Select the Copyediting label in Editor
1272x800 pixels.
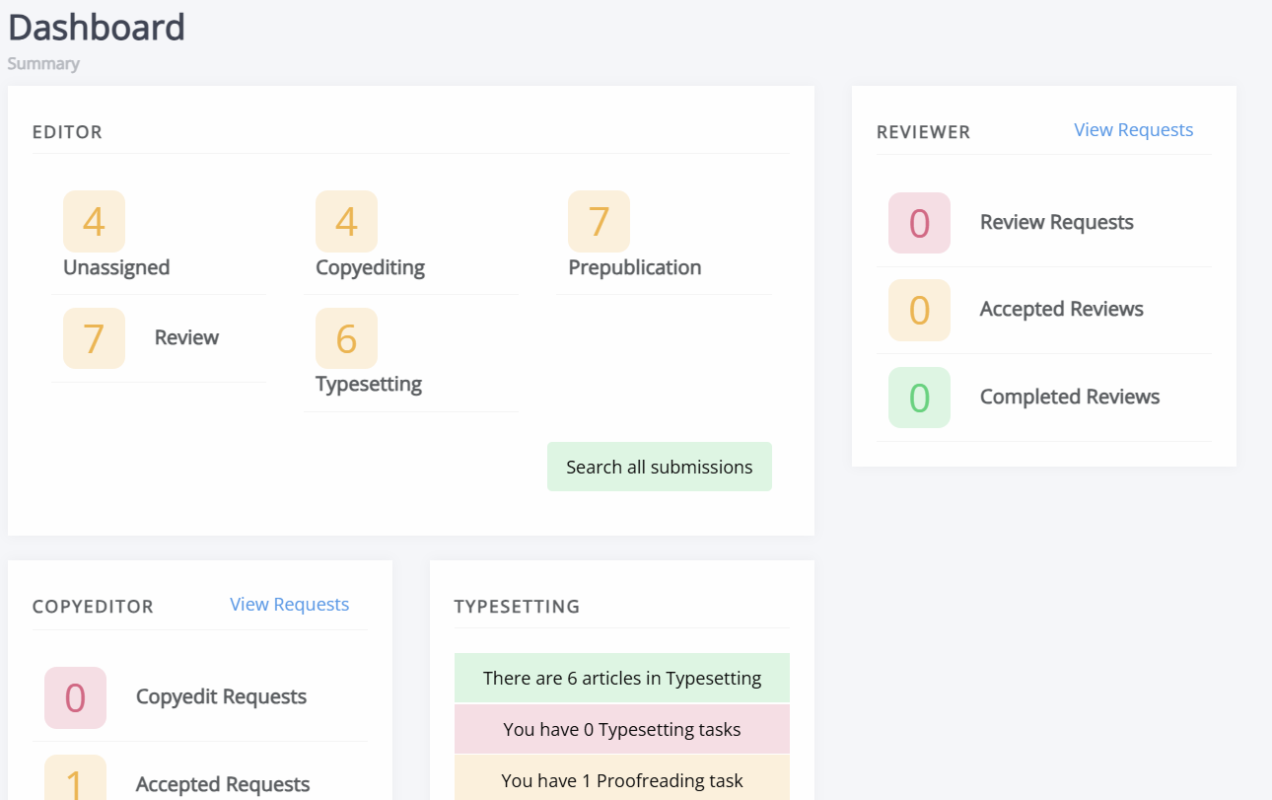pos(370,267)
